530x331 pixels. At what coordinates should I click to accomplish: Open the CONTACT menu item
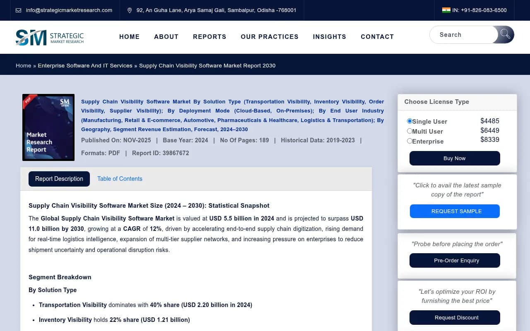pyautogui.click(x=377, y=37)
